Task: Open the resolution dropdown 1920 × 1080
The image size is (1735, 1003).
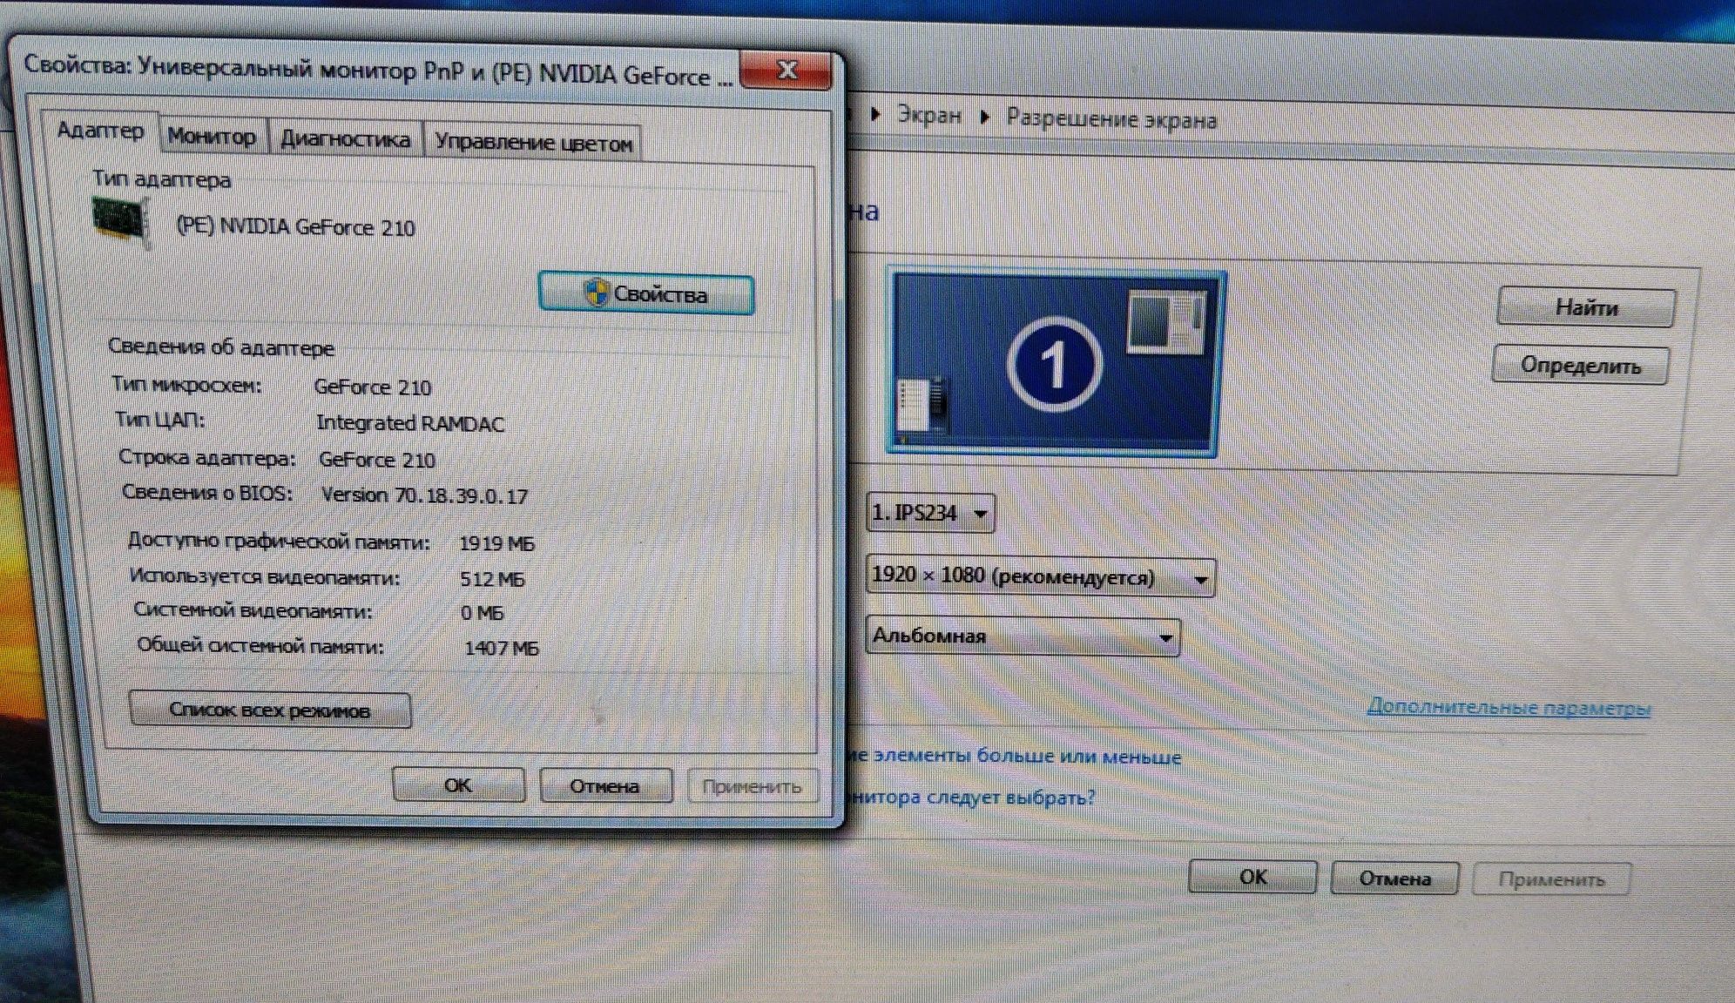Action: point(1040,576)
